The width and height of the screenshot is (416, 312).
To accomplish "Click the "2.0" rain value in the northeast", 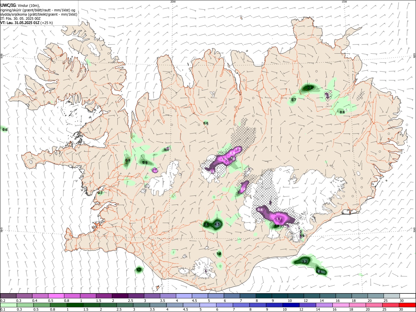I will 310,88.
